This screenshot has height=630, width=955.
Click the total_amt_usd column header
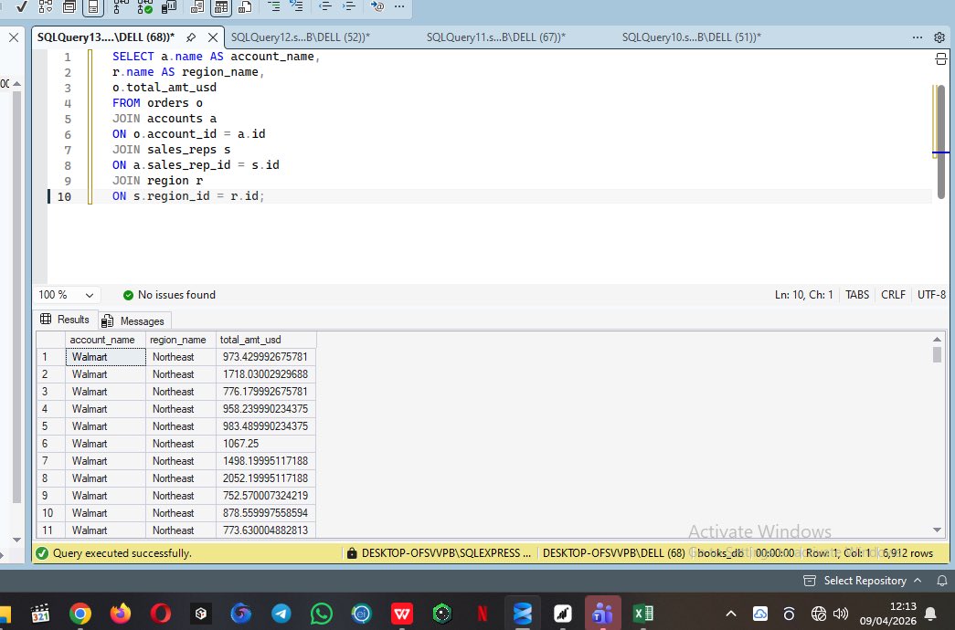tap(266, 340)
